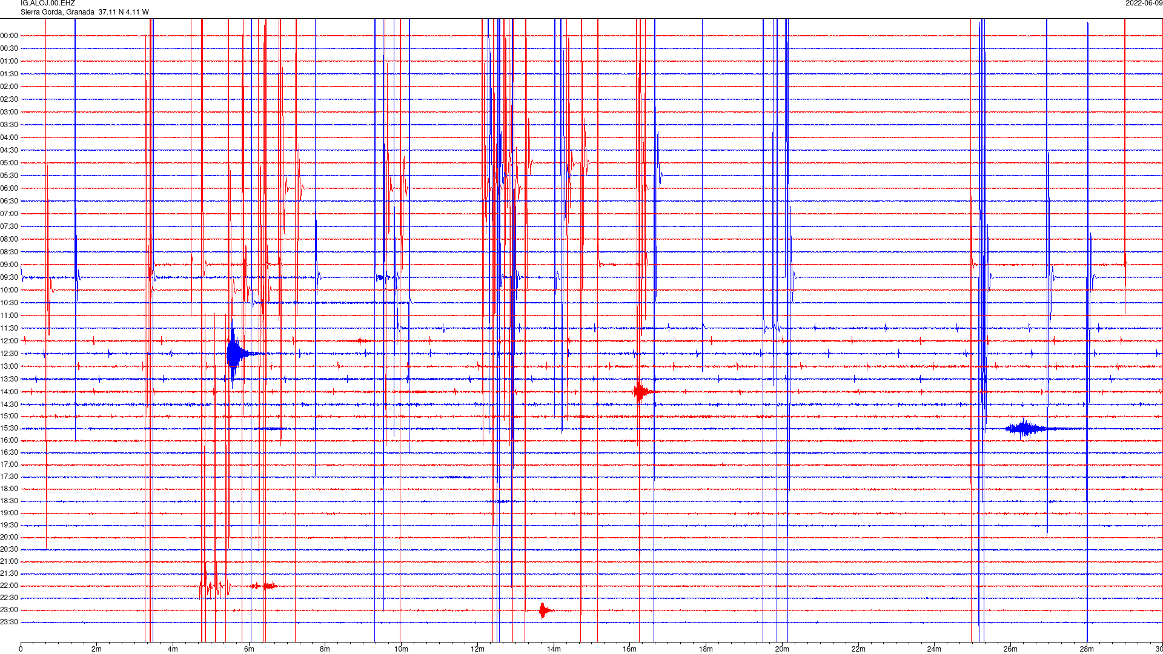
Task: Click the 6m tick on time axis
Action: [249, 649]
